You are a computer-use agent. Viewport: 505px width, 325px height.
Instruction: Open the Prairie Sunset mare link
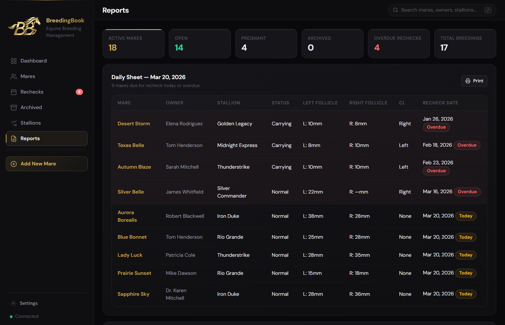pos(134,273)
